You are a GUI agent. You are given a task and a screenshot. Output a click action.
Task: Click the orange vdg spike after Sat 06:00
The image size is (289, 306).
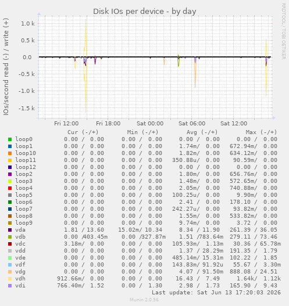(x=195, y=72)
